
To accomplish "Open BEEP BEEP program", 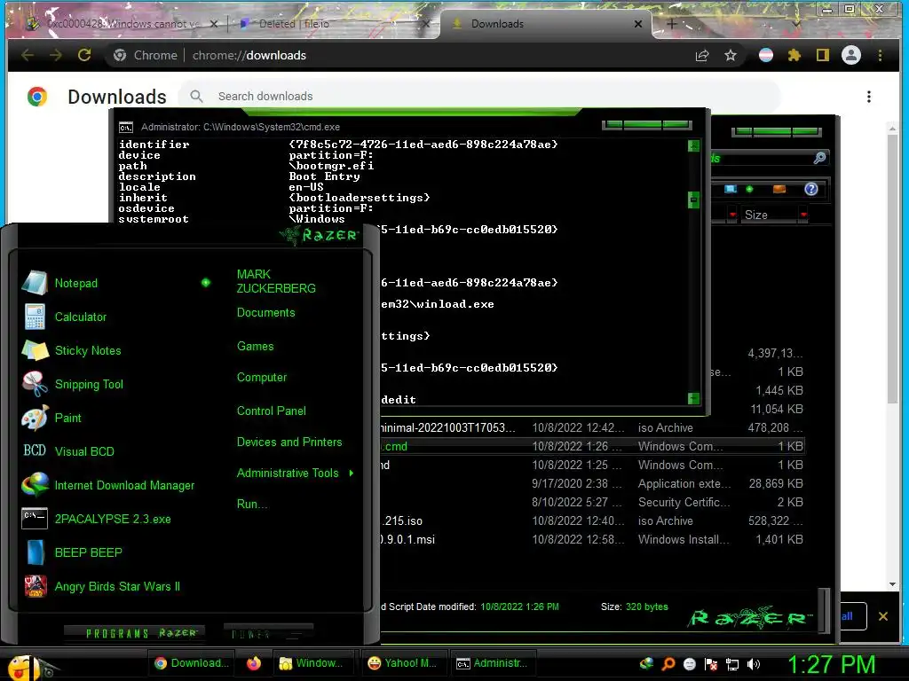I will point(88,552).
